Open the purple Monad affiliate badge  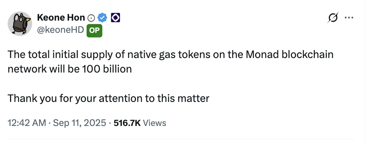[115, 18]
